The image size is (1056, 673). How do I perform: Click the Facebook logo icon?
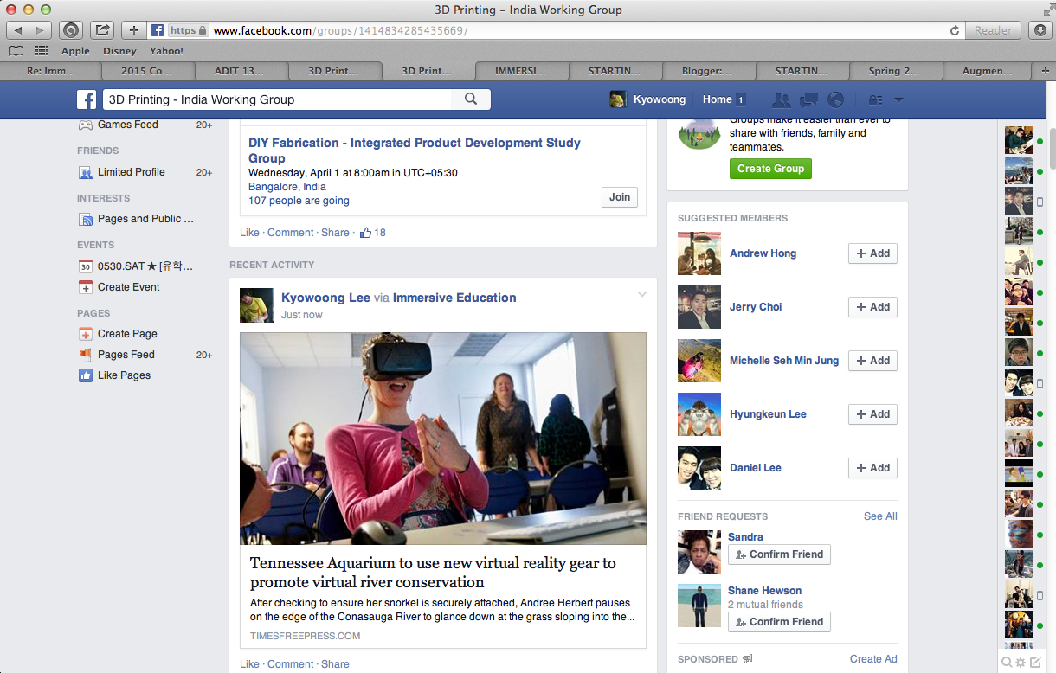click(86, 99)
